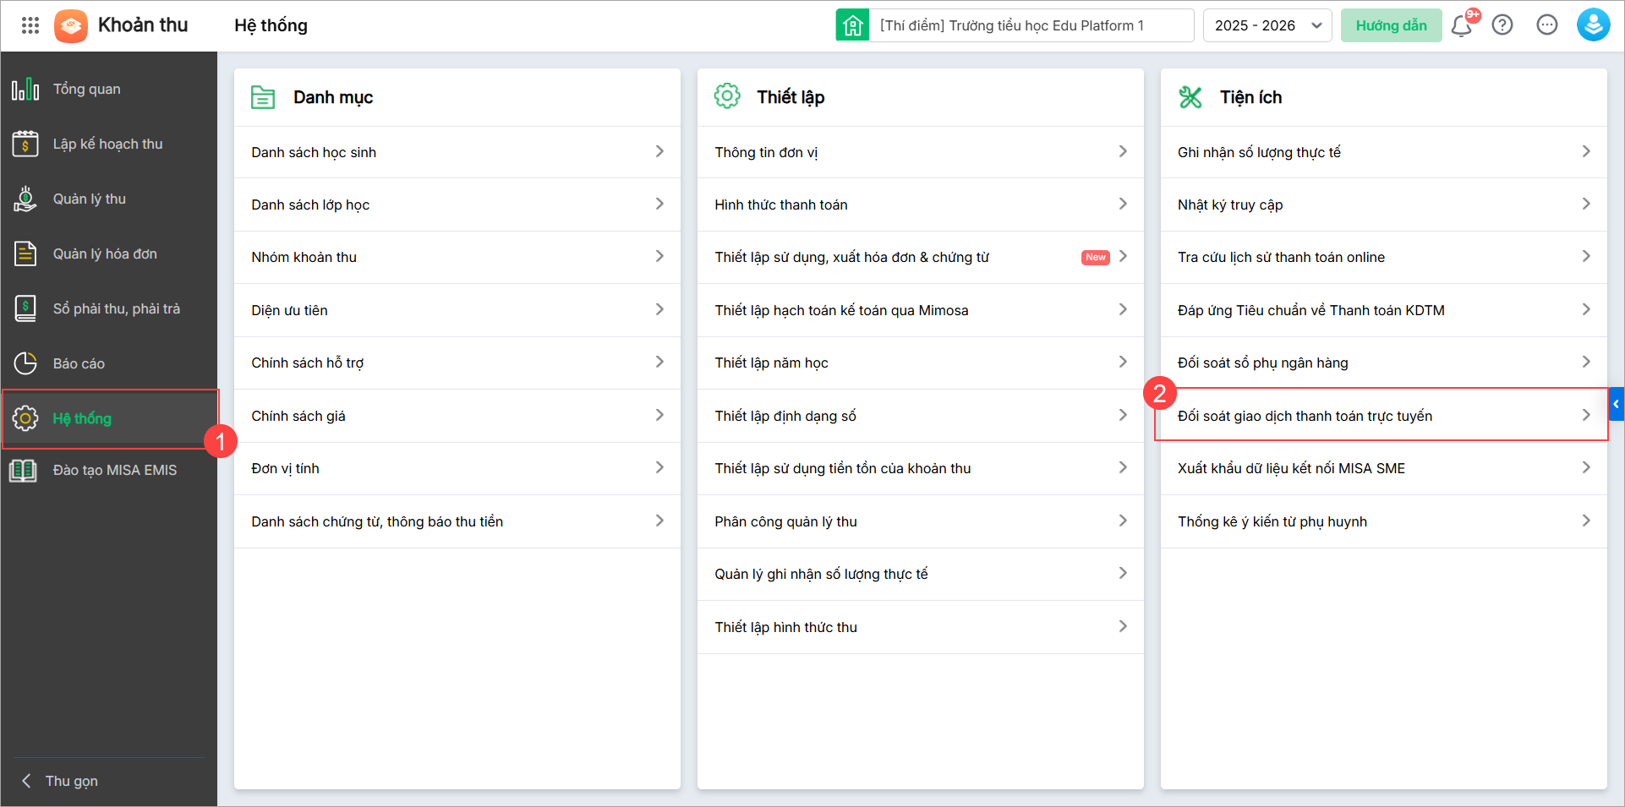Open Danh sách học sinh
This screenshot has width=1625, height=807.
click(457, 152)
